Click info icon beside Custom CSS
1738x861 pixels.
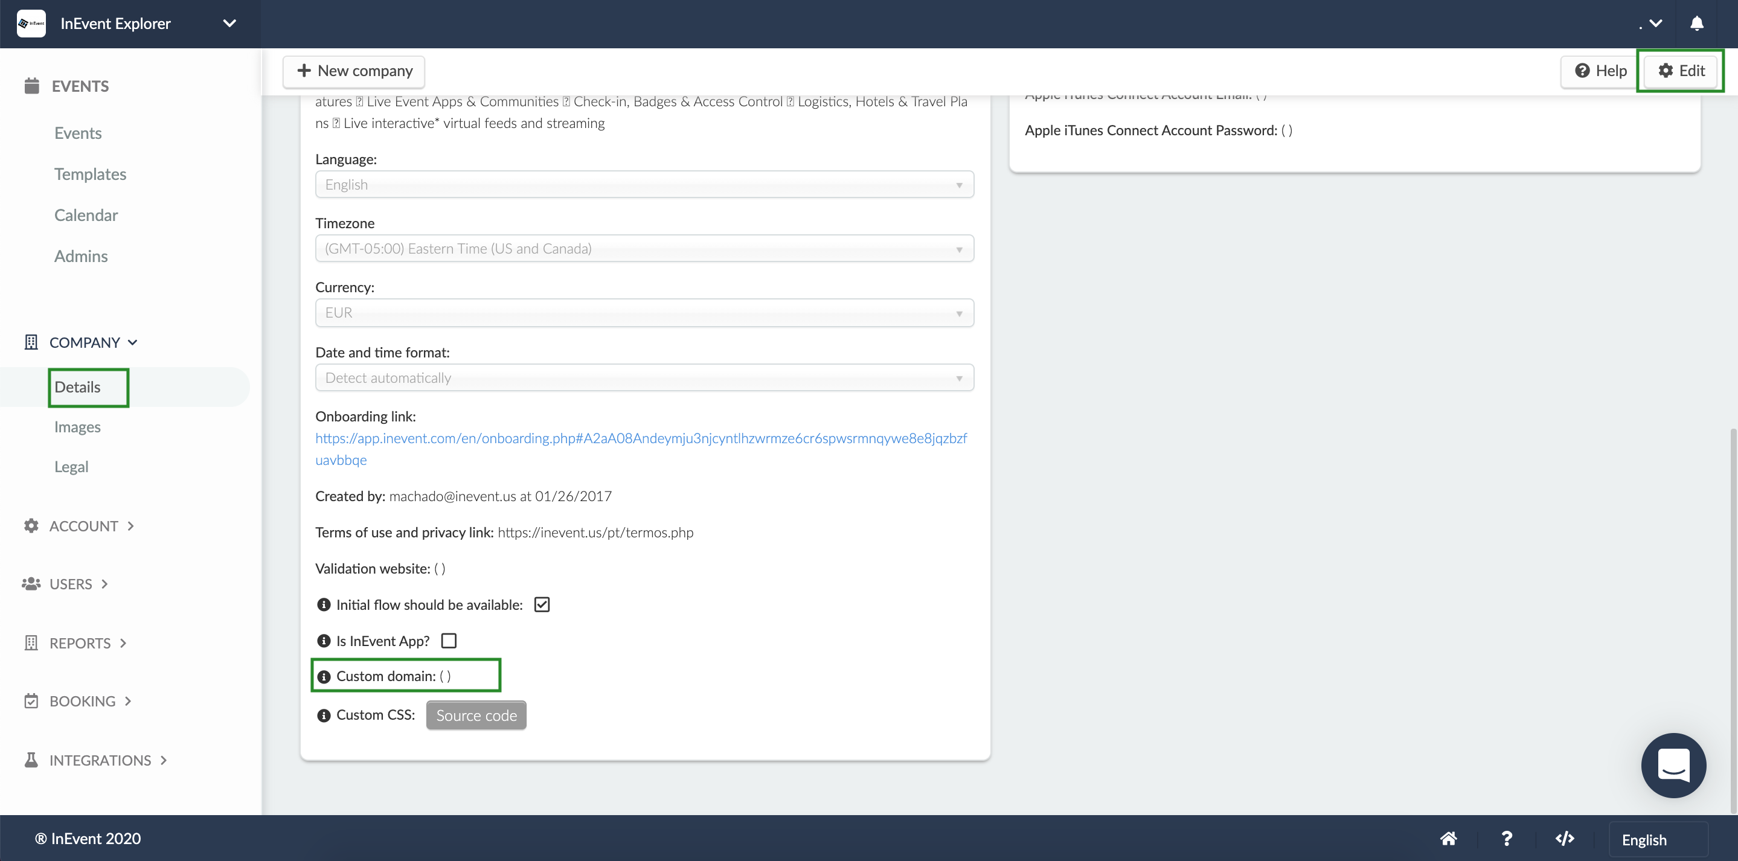[x=324, y=715]
